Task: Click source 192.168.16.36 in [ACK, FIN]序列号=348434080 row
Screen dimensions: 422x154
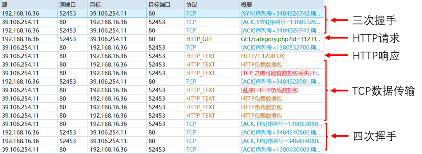Action: click(x=29, y=141)
